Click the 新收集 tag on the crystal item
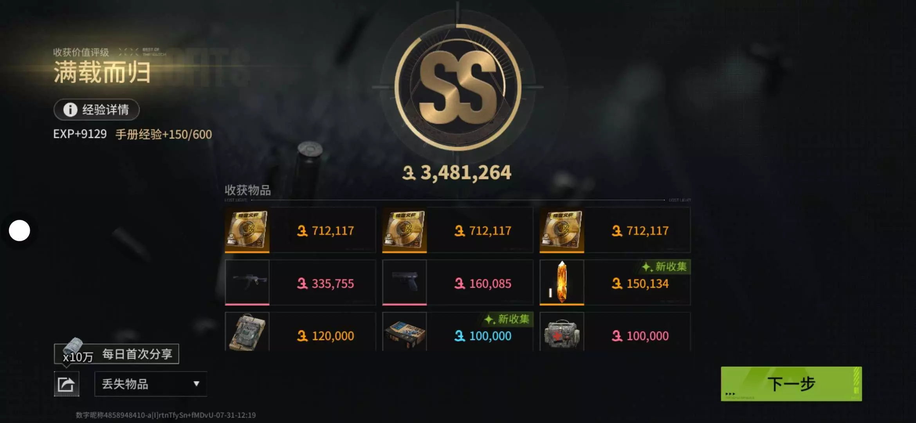 tap(664, 267)
